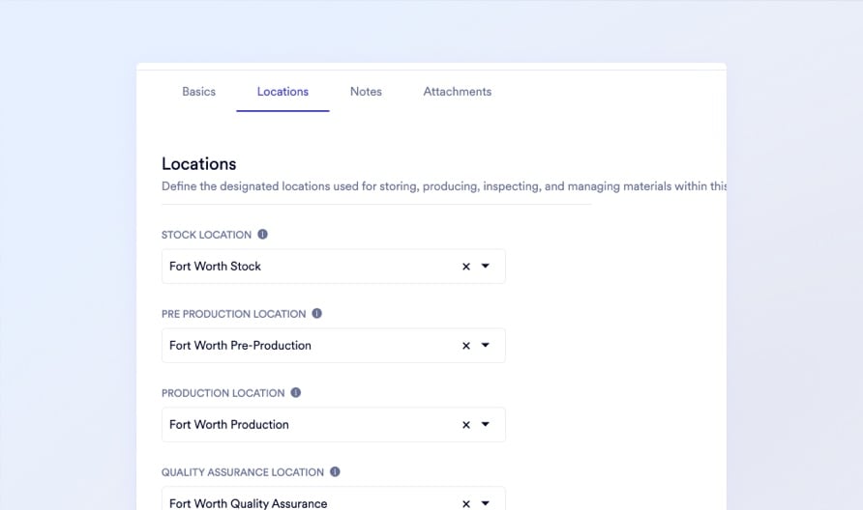Expand the Stock Location dropdown arrow
863x510 pixels.
(486, 267)
